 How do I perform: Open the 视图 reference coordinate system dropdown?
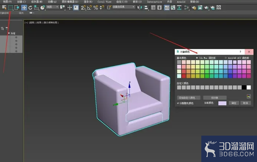click(x=52, y=7)
